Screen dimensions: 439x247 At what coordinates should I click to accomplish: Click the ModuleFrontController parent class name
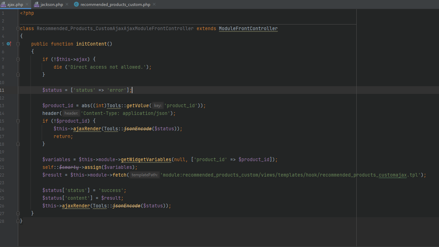248,28
